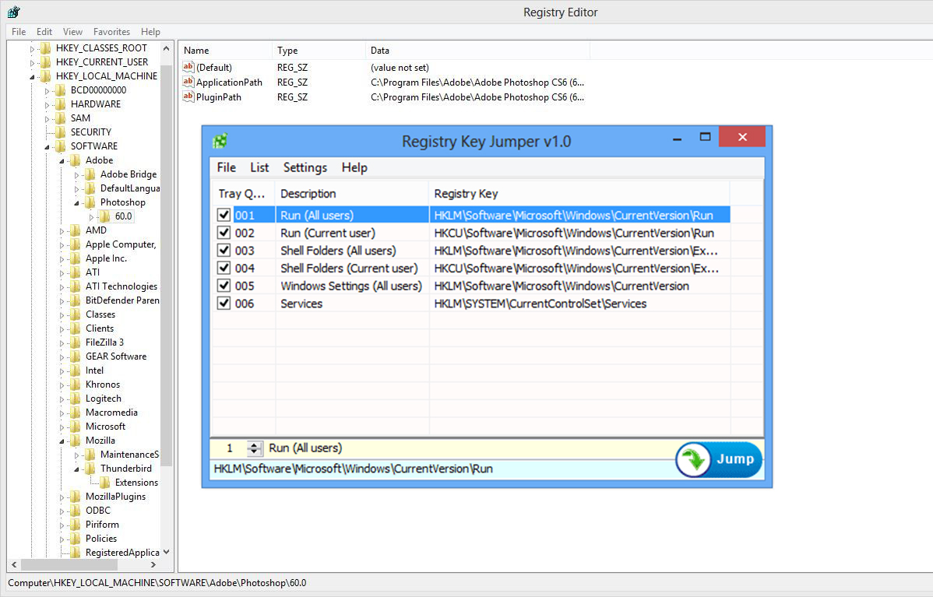
Task: Select the Macromedia key
Action: 111,413
